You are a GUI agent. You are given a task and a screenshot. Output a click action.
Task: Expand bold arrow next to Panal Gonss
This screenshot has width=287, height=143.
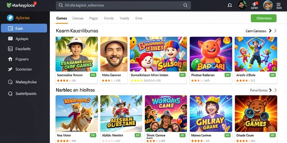[x=270, y=90]
